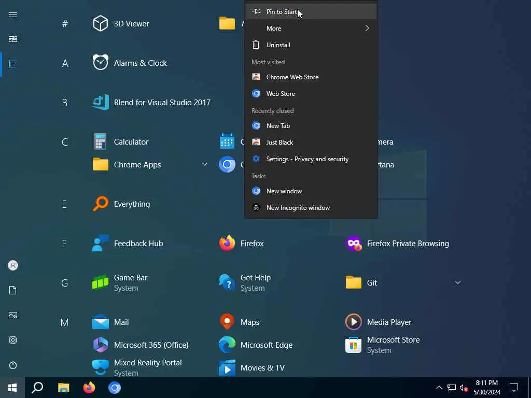The image size is (531, 398).
Task: Launch Alarms & Clock
Action: [x=130, y=63]
